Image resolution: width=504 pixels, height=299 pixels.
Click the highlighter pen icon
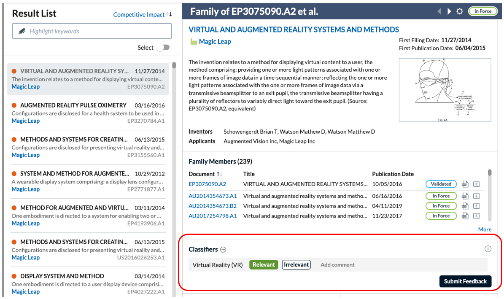pos(22,31)
